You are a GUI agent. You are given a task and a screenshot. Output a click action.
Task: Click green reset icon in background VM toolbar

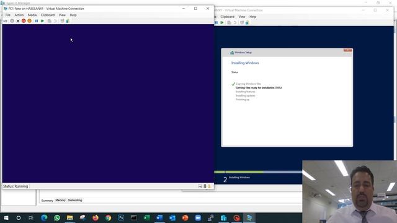click(x=222, y=22)
